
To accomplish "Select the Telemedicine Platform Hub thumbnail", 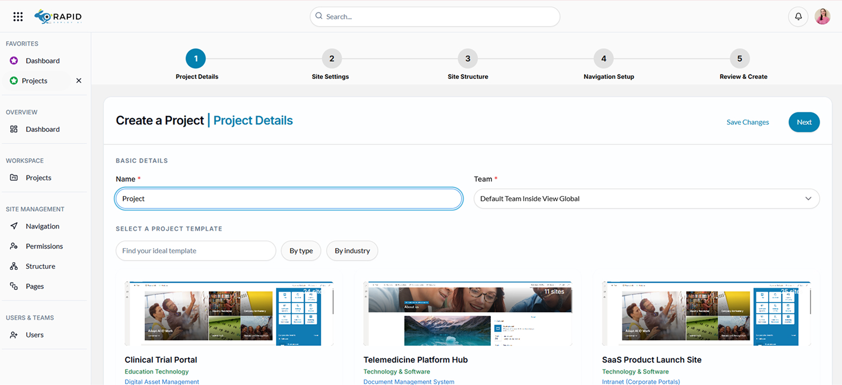I will (x=468, y=313).
